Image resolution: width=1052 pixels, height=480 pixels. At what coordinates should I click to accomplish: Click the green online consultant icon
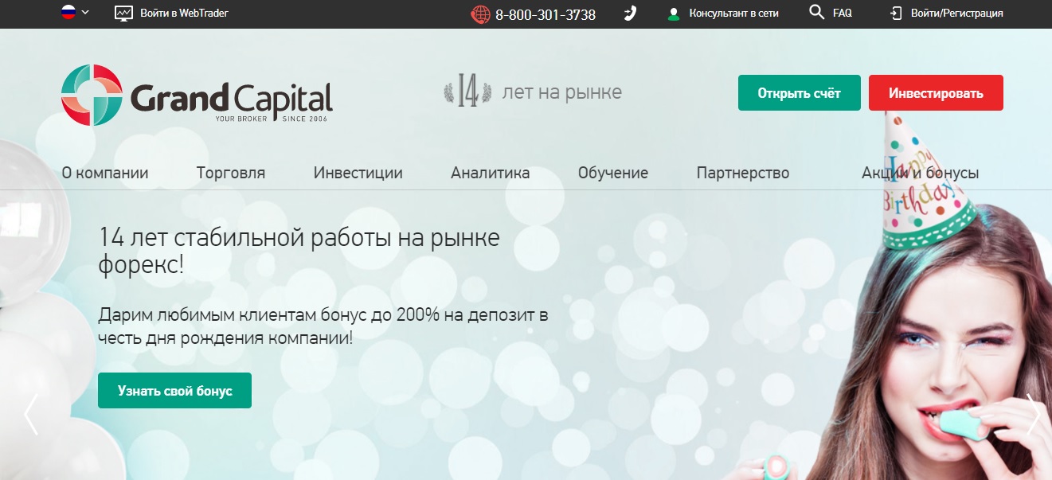click(674, 14)
